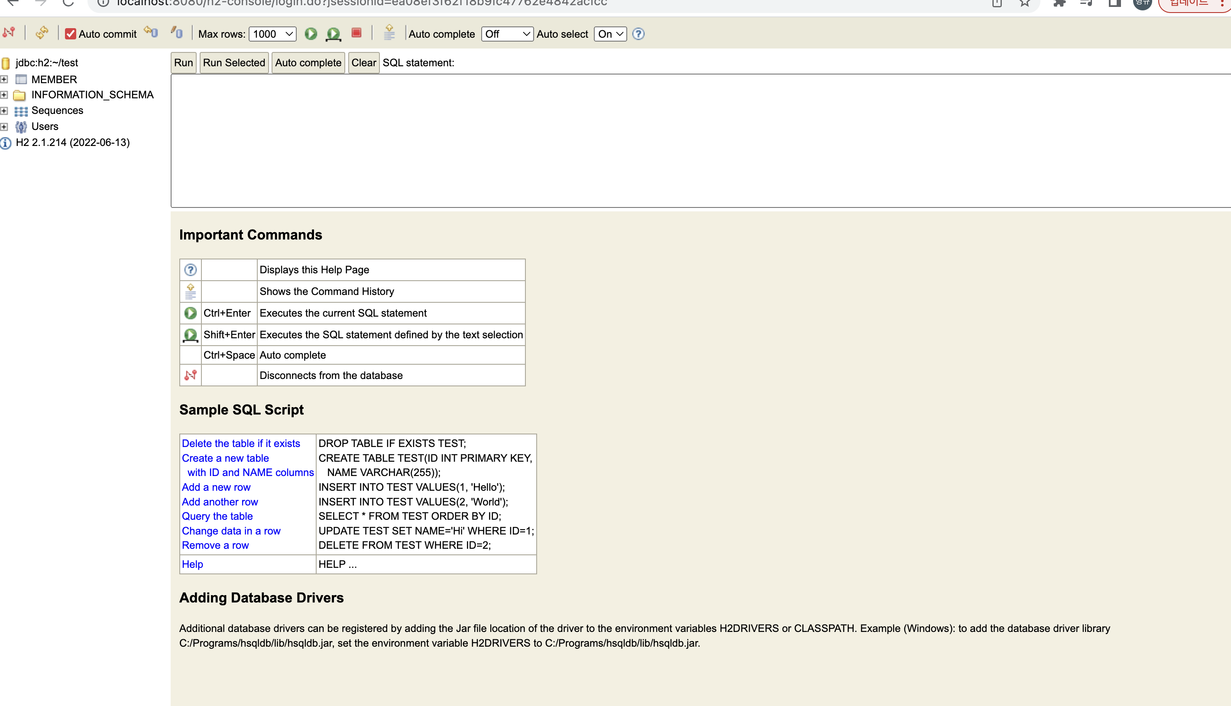Select the INFORMATION_SCHEMA label in the tree
Image resolution: width=1231 pixels, height=706 pixels.
coord(93,94)
